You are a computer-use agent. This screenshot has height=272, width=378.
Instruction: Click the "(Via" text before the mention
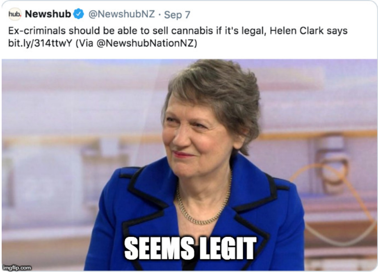pyautogui.click(x=84, y=43)
